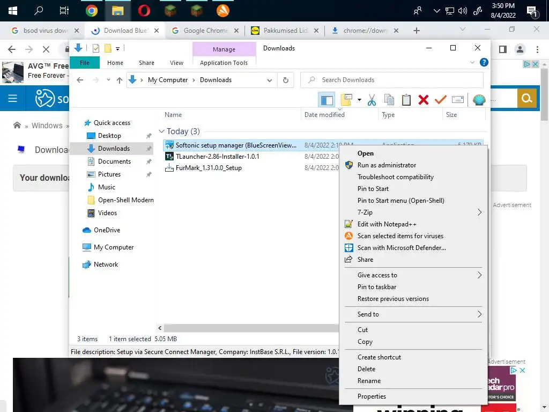Click the Avast icon on taskbar

point(222,11)
